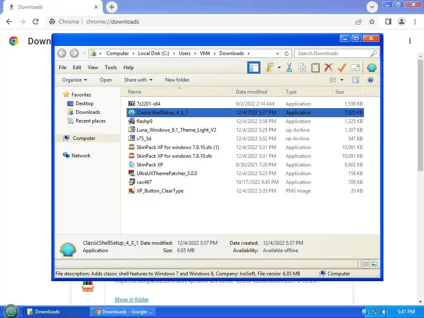Click the folder options toolbar icon
The width and height of the screenshot is (424, 318).
[270, 67]
